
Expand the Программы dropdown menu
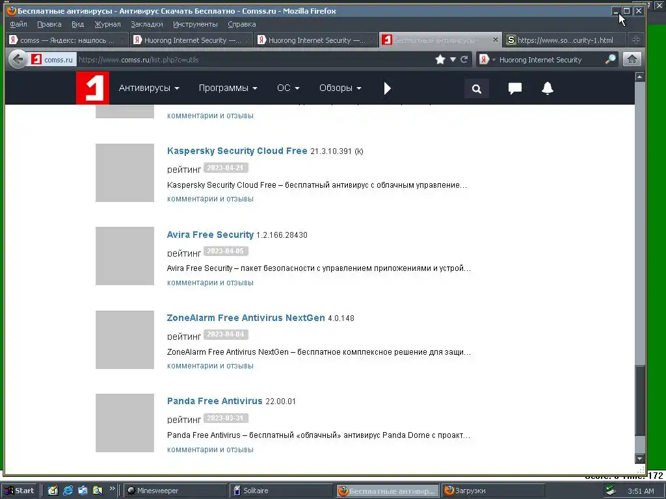pos(228,88)
